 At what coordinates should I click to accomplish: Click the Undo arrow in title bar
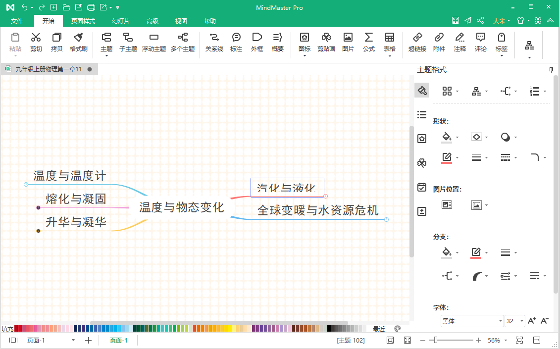click(x=24, y=7)
